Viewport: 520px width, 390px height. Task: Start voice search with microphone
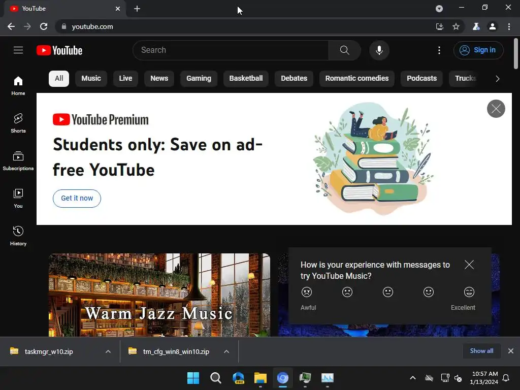pyautogui.click(x=379, y=50)
